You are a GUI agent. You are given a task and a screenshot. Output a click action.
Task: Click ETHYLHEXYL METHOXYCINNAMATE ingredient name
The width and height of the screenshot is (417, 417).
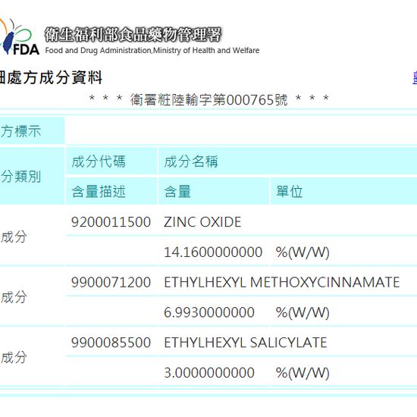[x=281, y=282]
